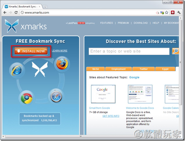
Task: Click the horizontal scrollbar left arrow
Action: [x=3, y=137]
